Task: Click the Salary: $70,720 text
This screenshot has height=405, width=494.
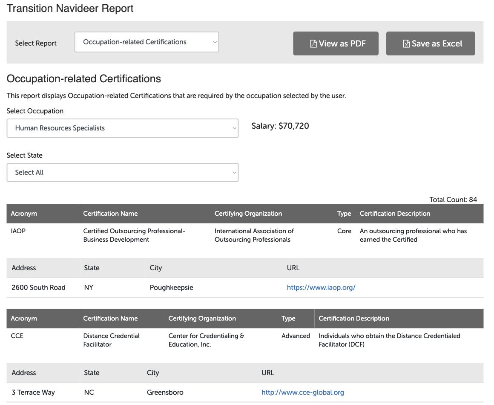Action: (280, 126)
